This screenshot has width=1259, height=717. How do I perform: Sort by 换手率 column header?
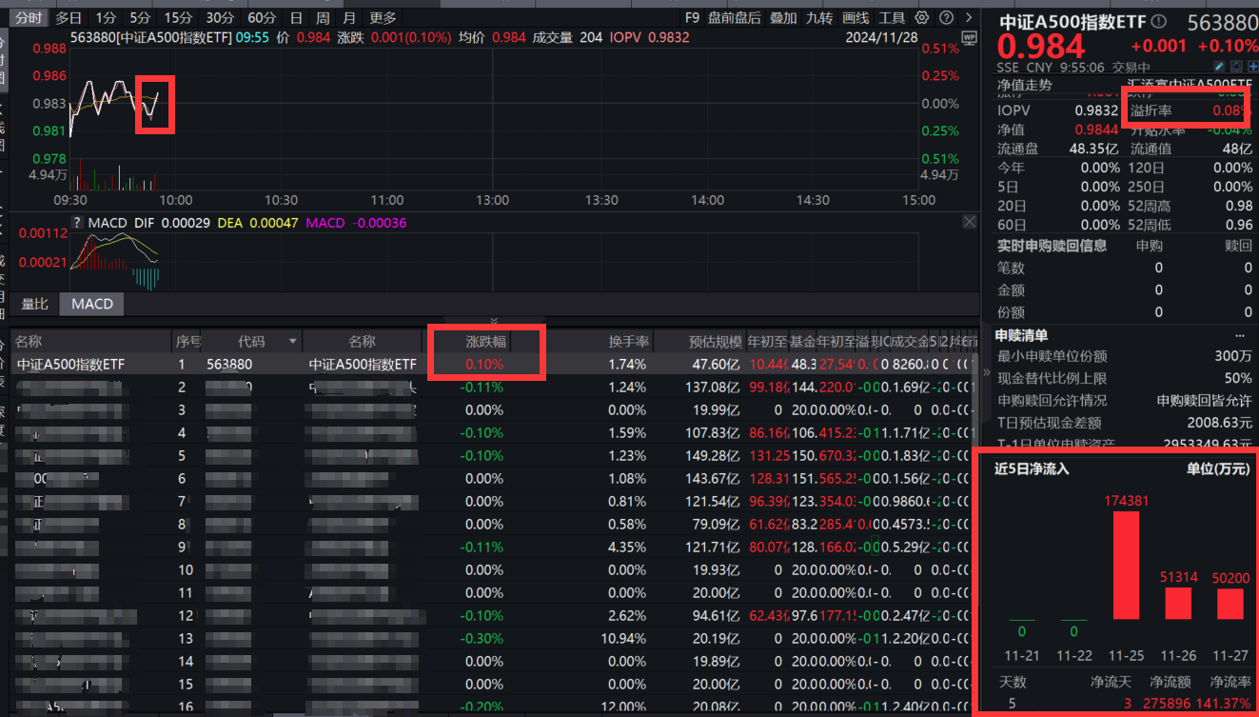click(x=629, y=341)
